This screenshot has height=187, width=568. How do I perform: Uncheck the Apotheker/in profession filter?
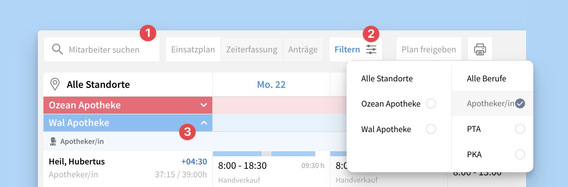click(520, 104)
